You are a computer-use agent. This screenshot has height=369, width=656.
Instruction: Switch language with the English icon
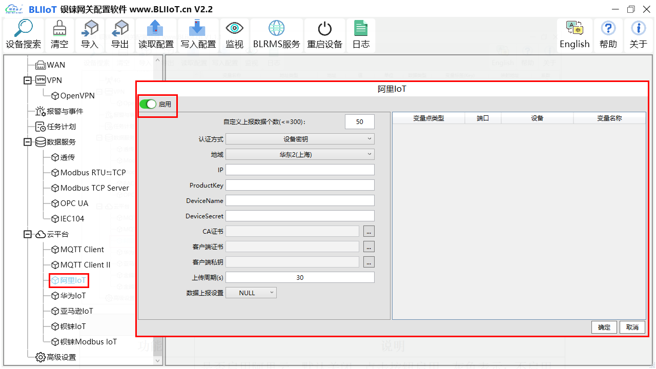click(575, 35)
